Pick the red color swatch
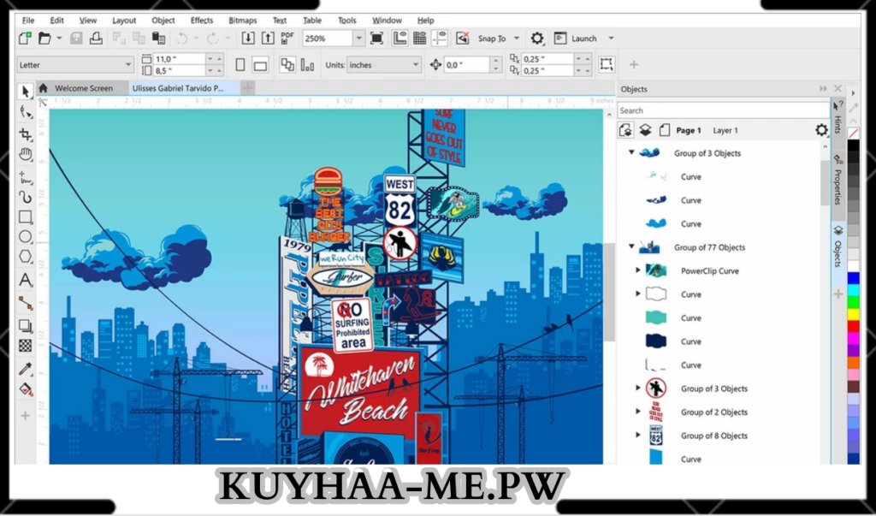Screen dimensions: 876x516 coord(853,327)
